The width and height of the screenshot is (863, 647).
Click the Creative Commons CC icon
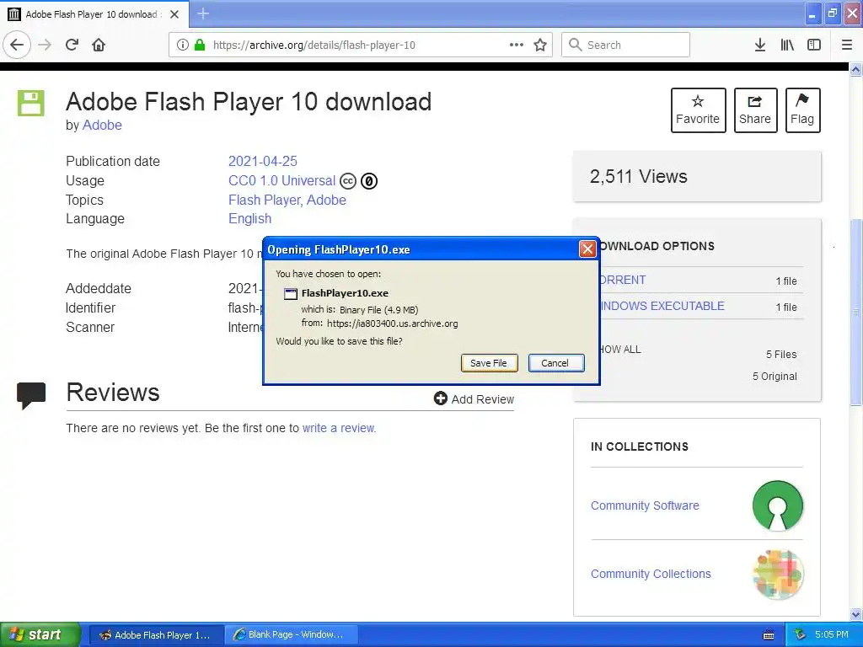[348, 181]
